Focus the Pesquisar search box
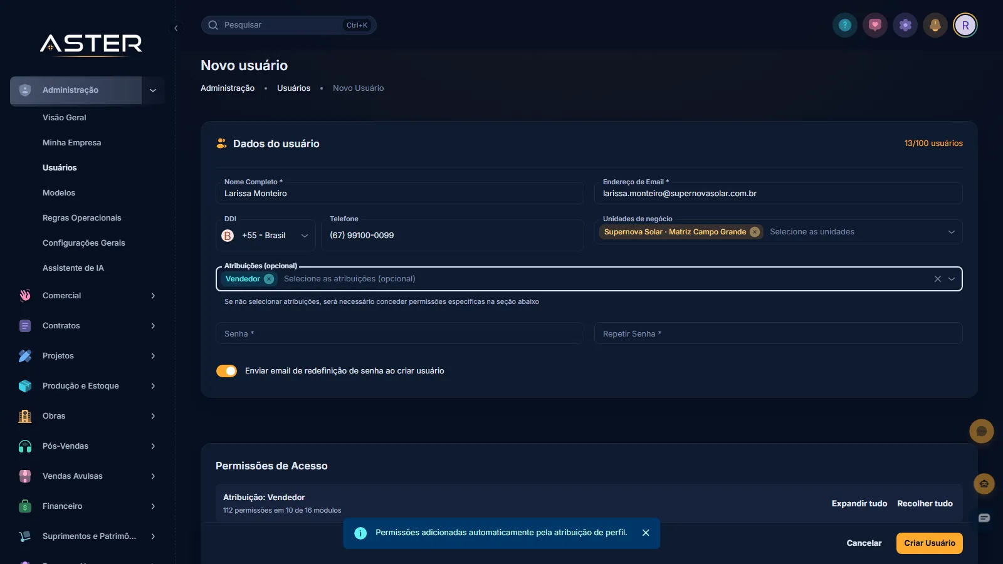The height and width of the screenshot is (564, 1003). click(289, 25)
